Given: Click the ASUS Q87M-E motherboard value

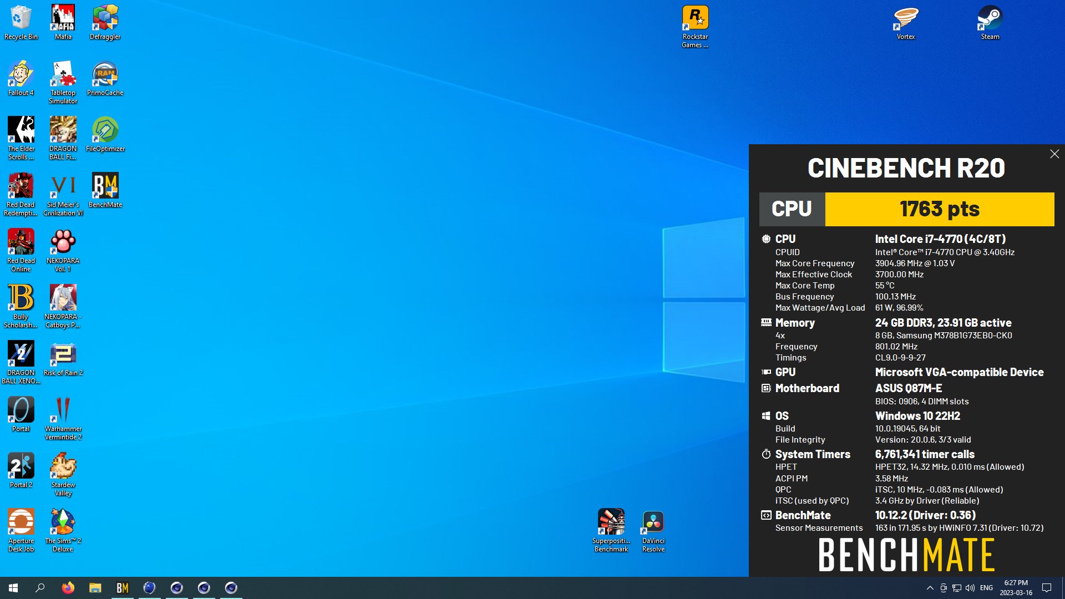Looking at the screenshot, I should tap(909, 388).
